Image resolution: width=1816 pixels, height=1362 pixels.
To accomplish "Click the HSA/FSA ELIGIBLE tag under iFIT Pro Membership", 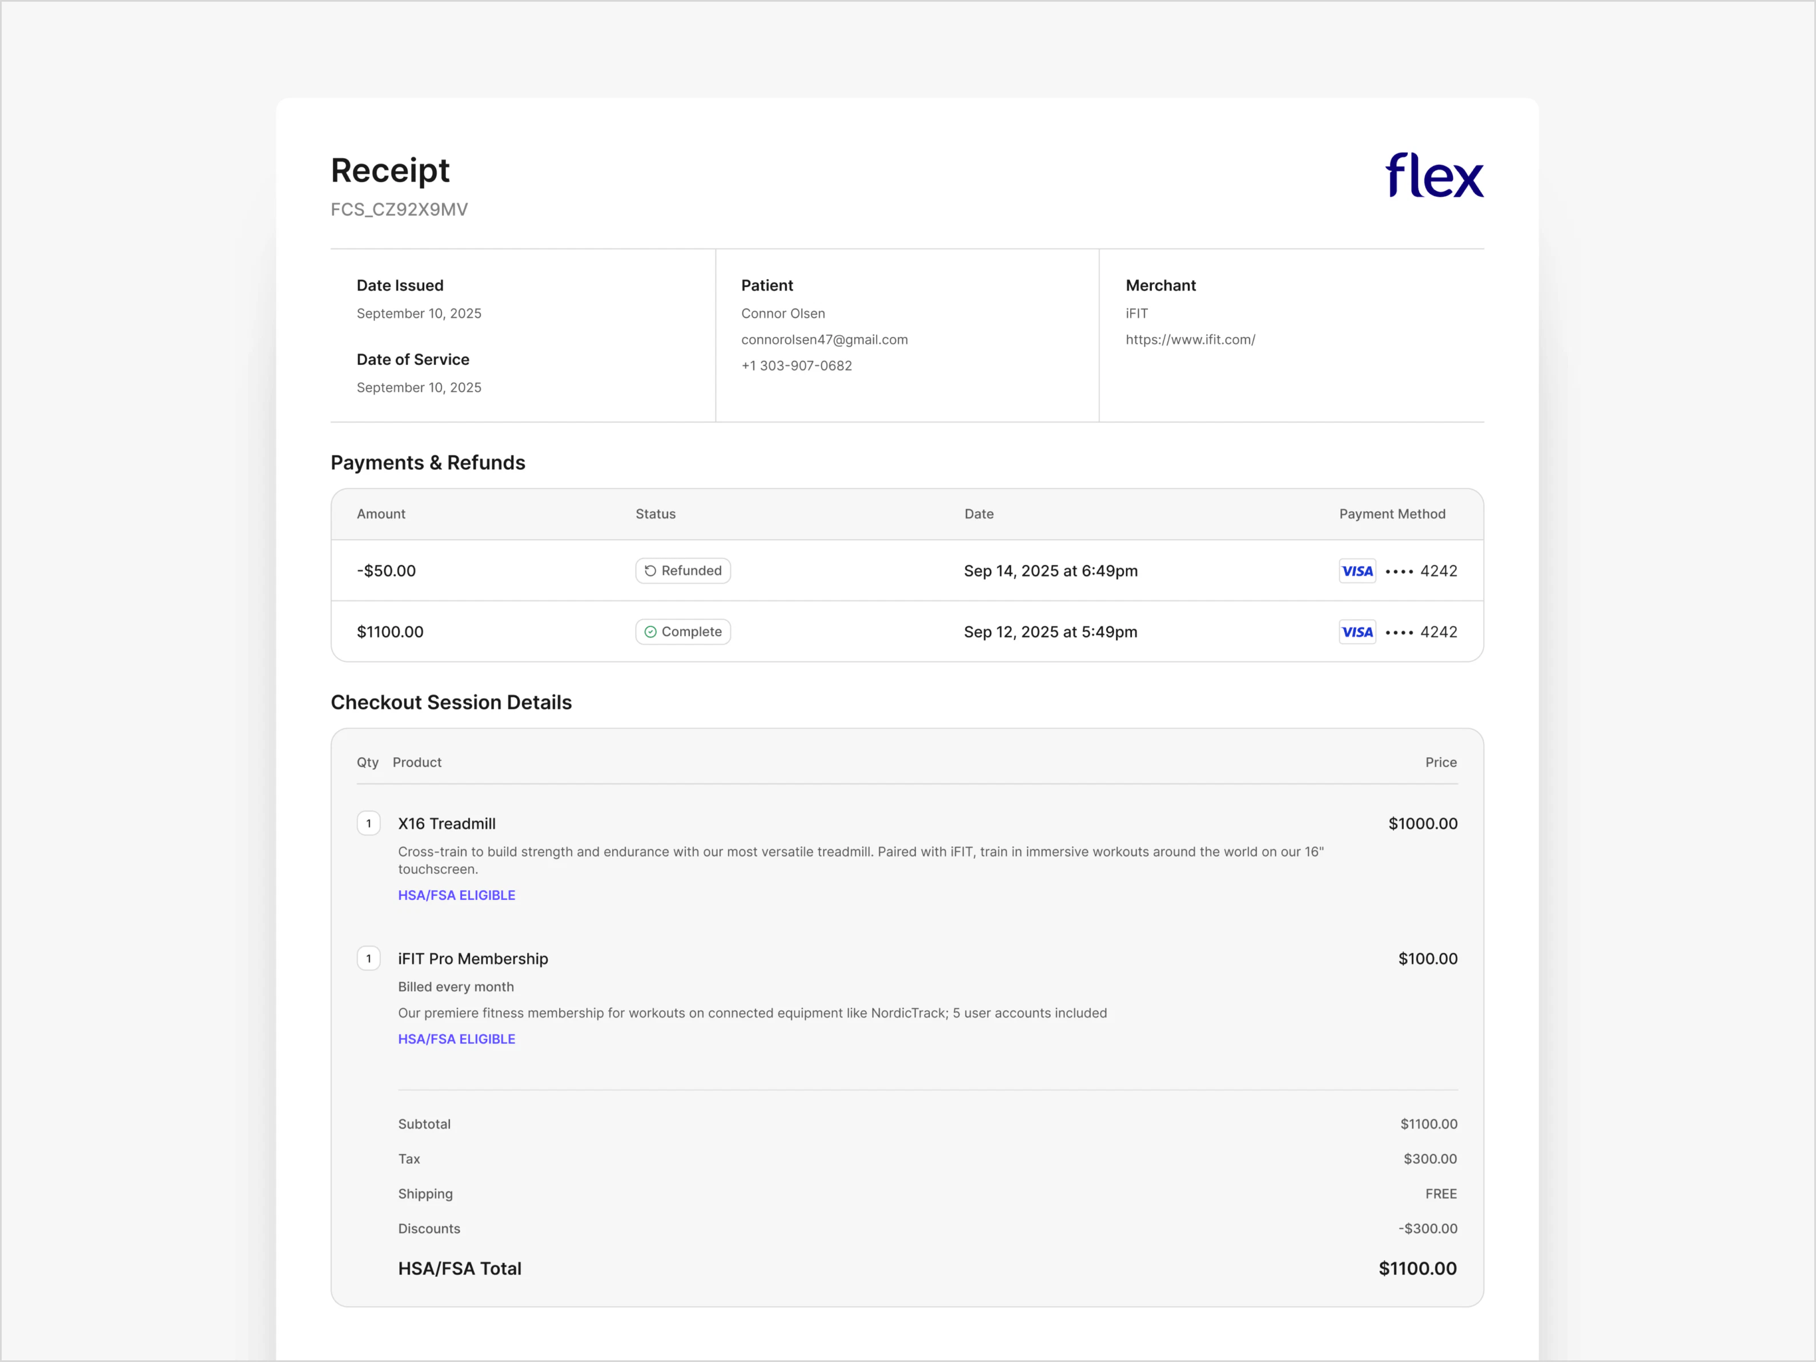I will [456, 1039].
